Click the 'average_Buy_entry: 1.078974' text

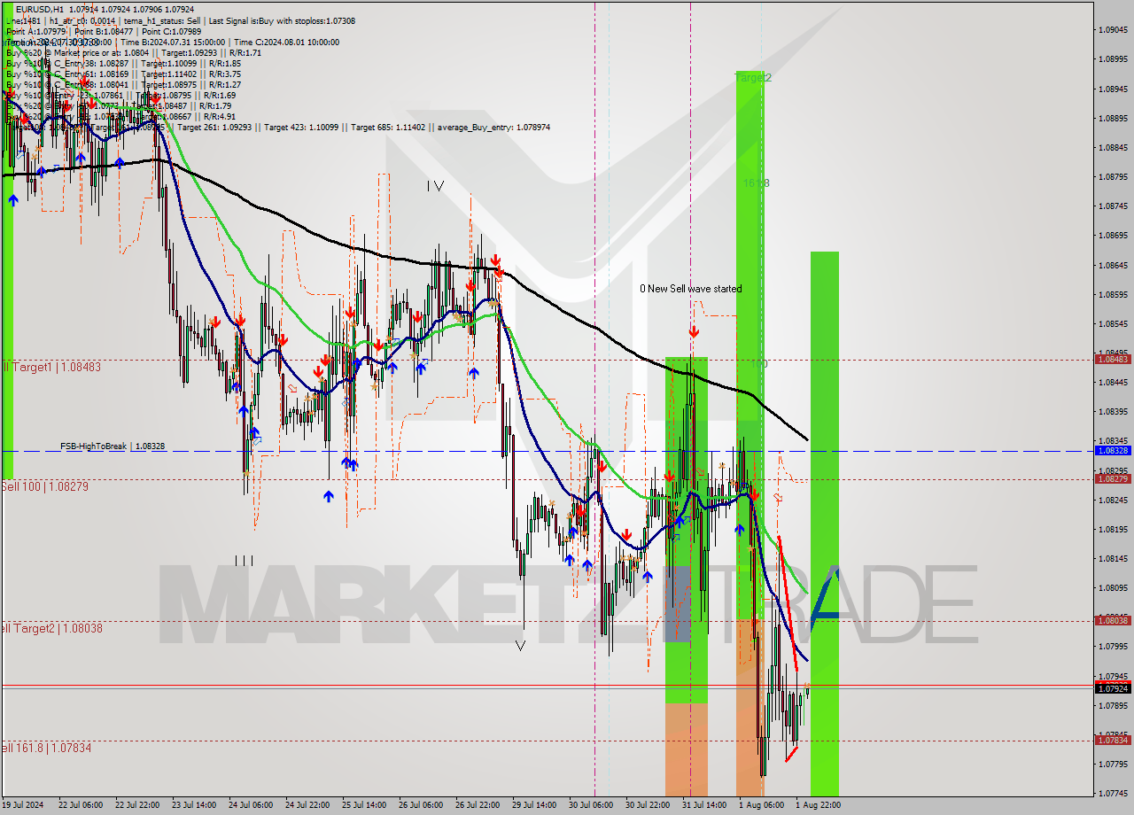[492, 128]
